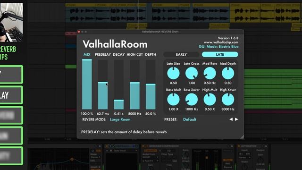Click the 0.50 Hz Mod Rate value
The width and height of the screenshot is (302, 170).
point(210,83)
